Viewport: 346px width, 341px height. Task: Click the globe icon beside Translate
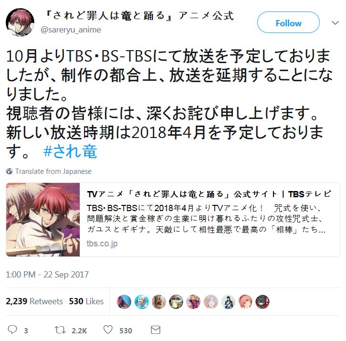tap(9, 171)
